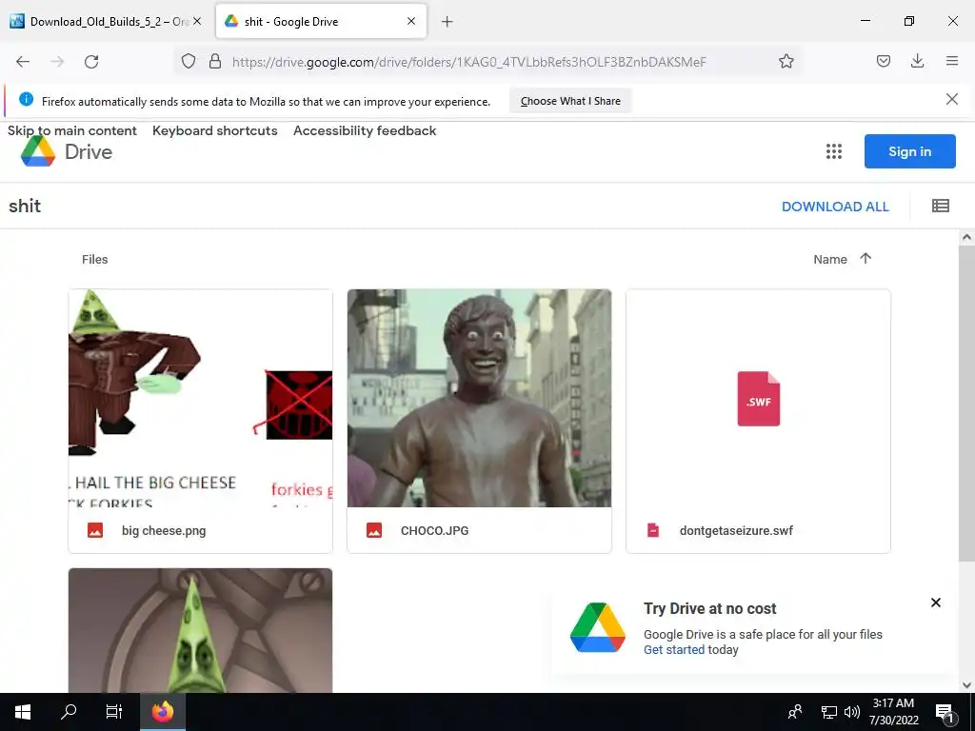Click image type icon beside CHOCO.JPG
Viewport: 975px width, 731px height.
point(373,530)
